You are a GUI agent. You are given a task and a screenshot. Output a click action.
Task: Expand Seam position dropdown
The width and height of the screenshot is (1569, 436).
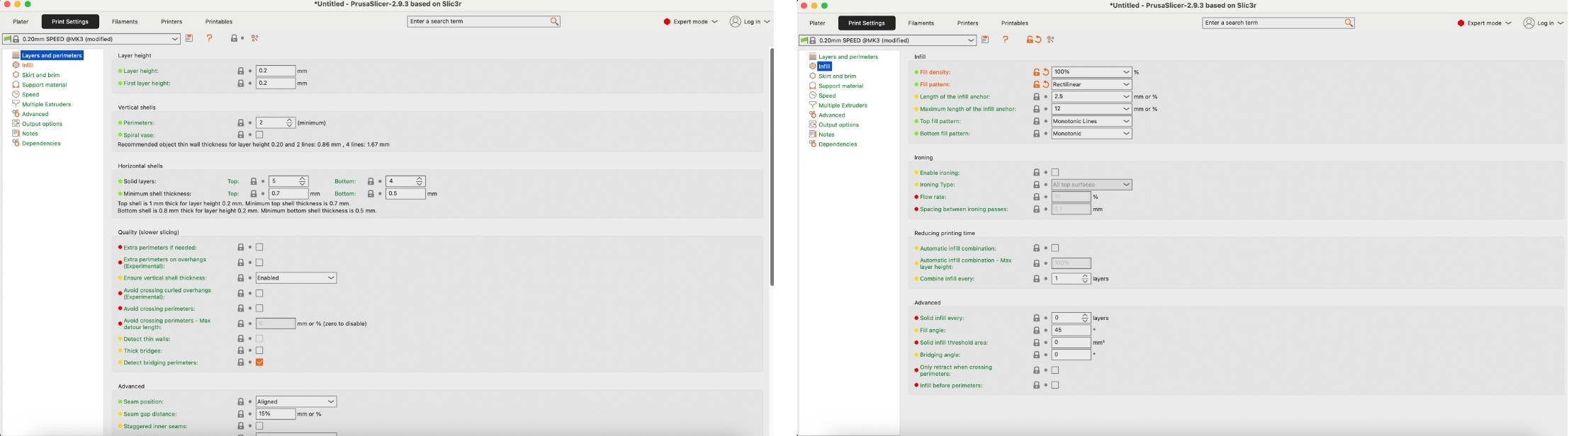296,402
